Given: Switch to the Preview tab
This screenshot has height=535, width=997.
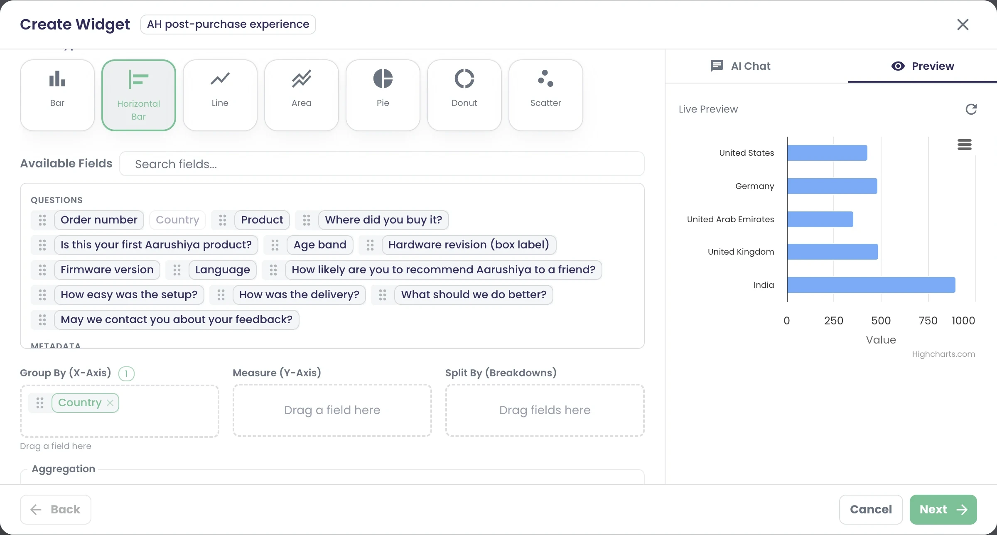Looking at the screenshot, I should [922, 66].
